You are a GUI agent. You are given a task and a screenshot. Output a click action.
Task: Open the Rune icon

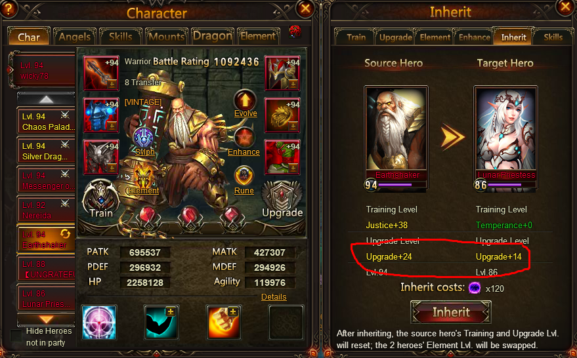pos(244,177)
